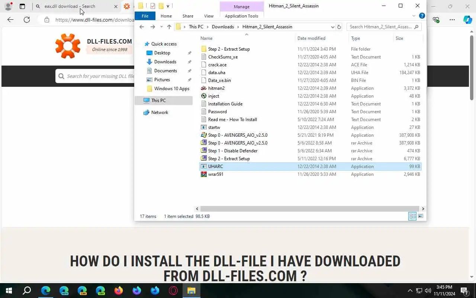Select Step 0 AVENGERS_AIO application icon

(203, 135)
